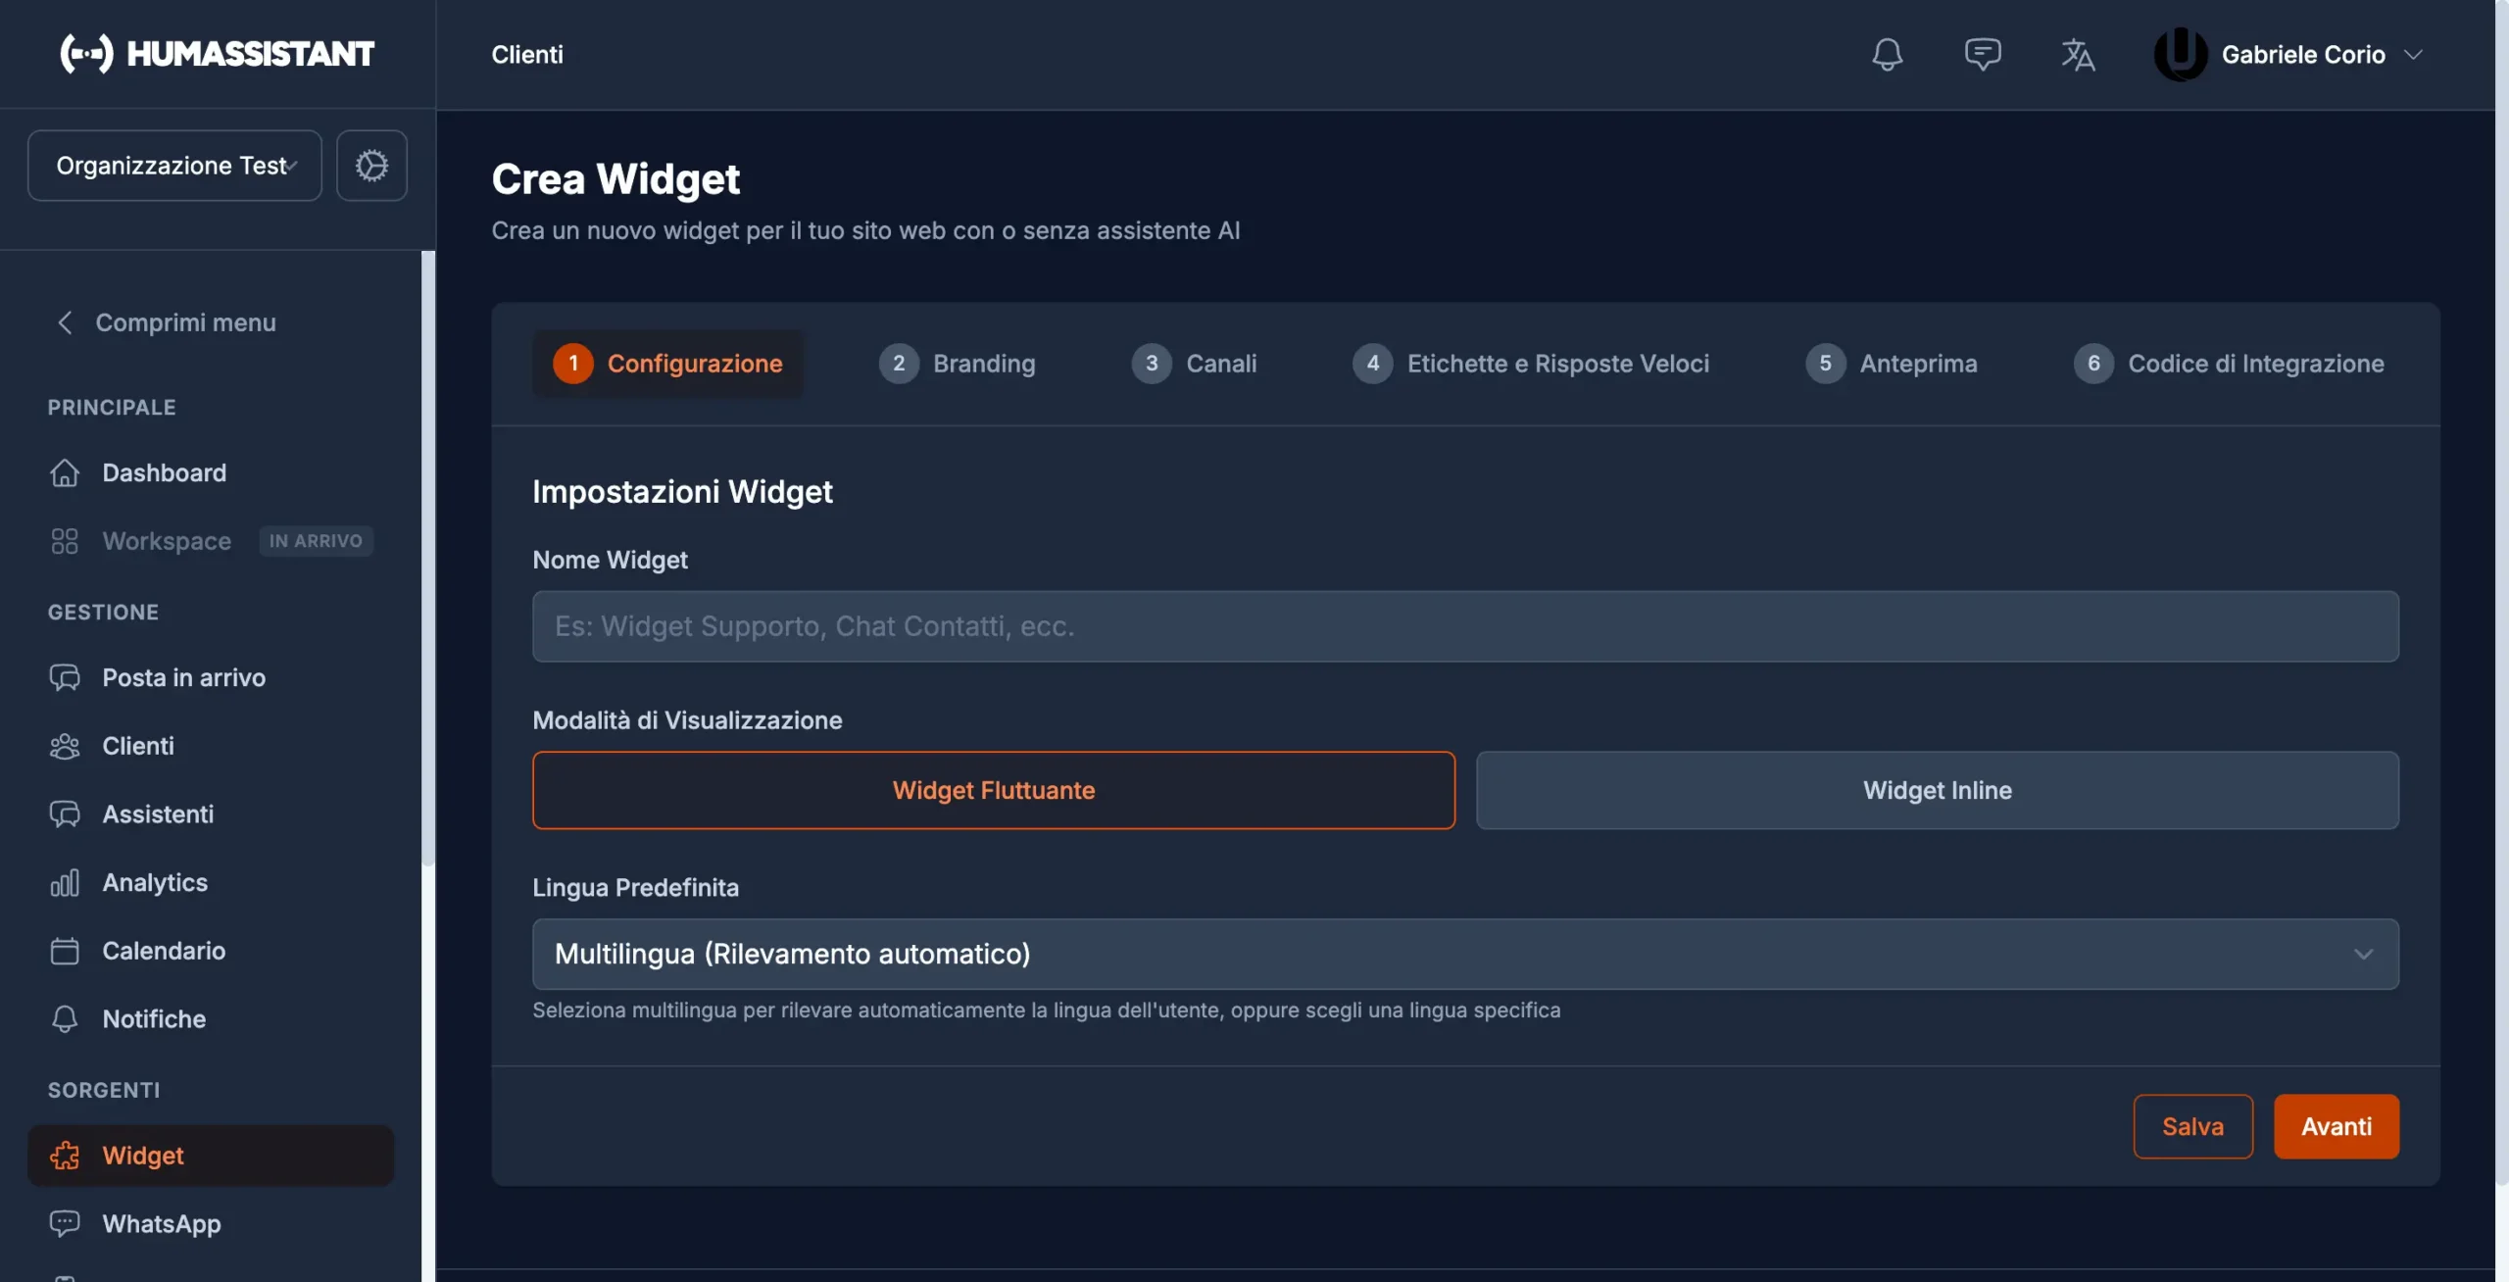
Task: Open Analytics bar chart icon
Action: 65,882
